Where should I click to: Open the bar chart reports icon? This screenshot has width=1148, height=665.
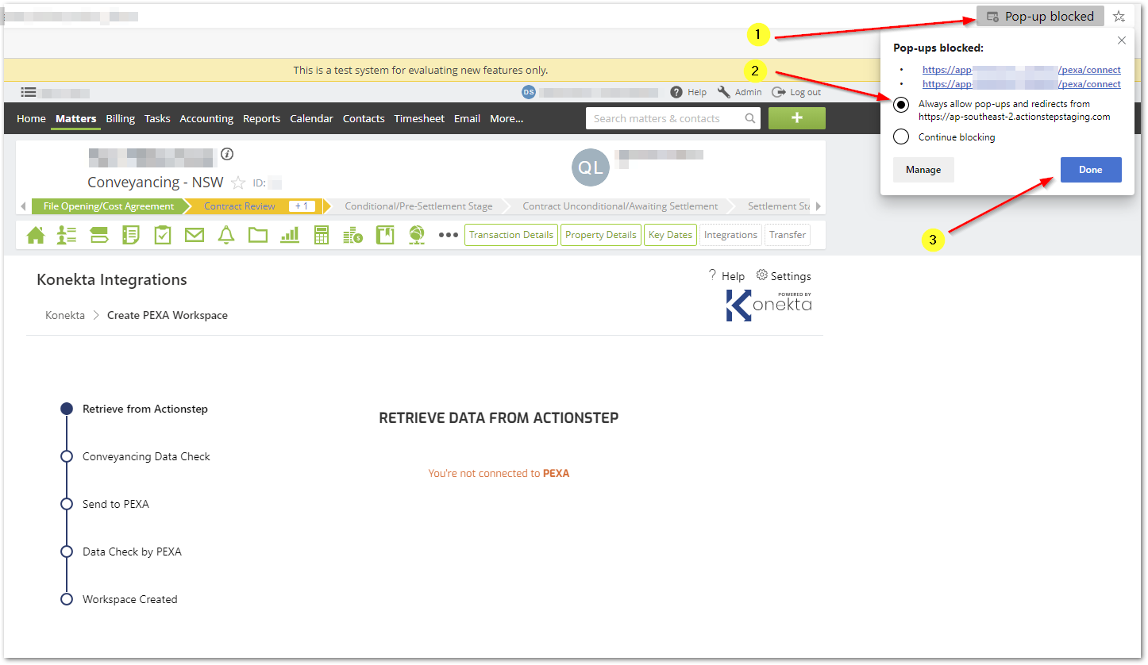[290, 235]
